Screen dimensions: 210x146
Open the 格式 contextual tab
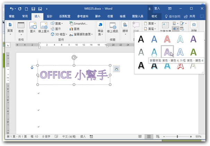pos(154,16)
